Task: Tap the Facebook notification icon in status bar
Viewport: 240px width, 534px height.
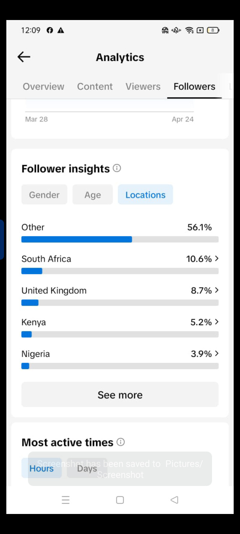Action: pyautogui.click(x=50, y=30)
